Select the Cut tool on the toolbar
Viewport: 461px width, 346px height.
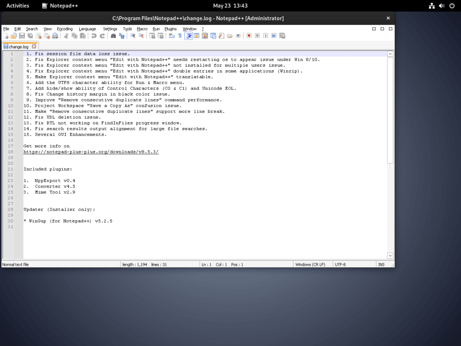click(x=66, y=36)
